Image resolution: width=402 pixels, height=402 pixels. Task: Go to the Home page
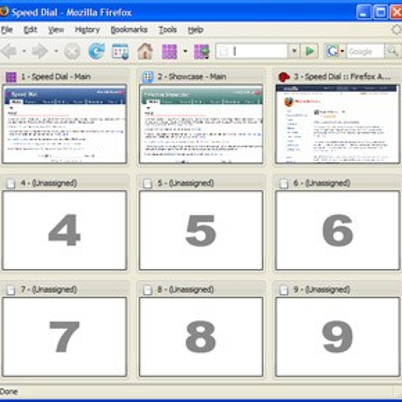(145, 51)
